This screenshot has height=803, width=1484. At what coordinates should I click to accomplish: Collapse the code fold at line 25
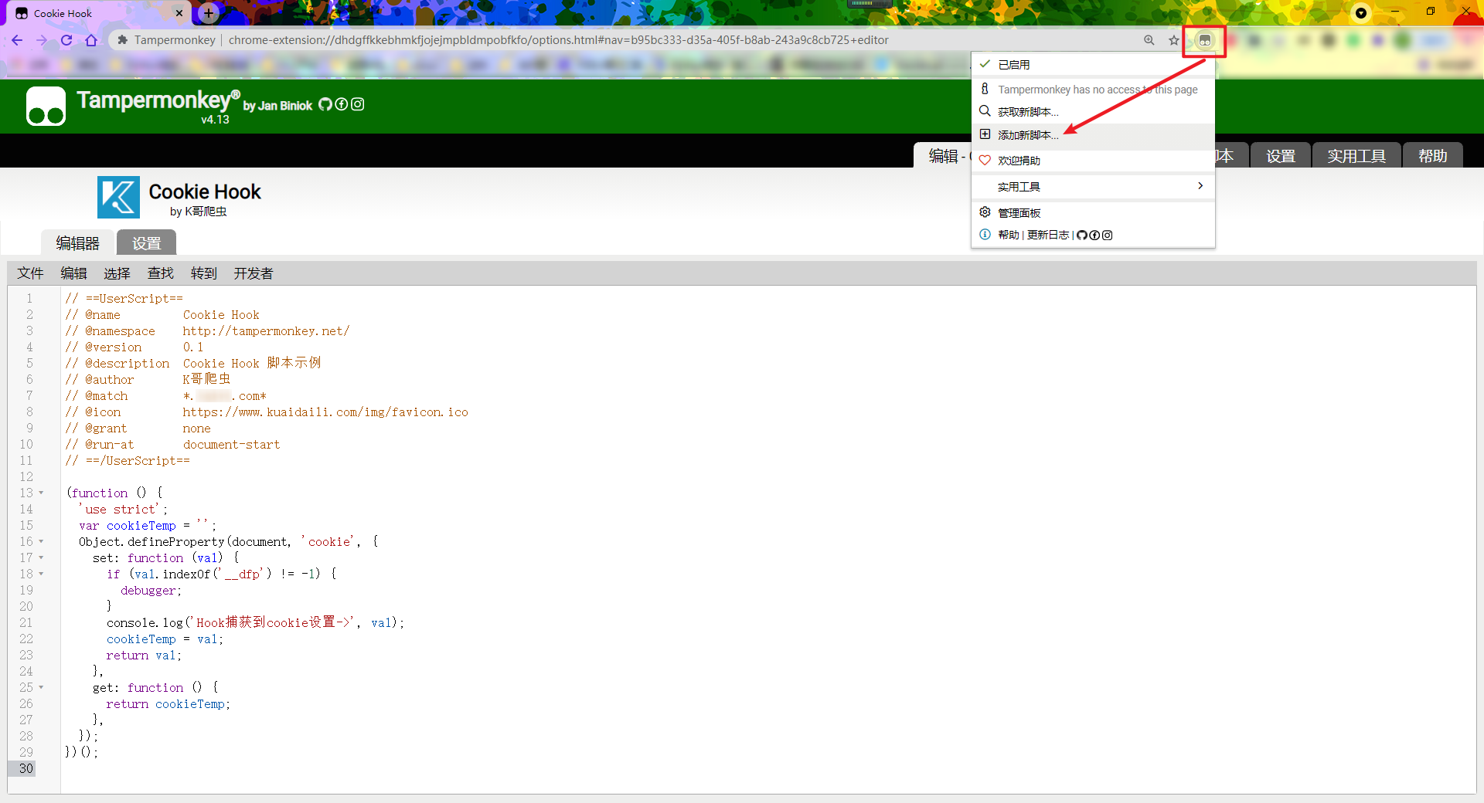pos(41,687)
